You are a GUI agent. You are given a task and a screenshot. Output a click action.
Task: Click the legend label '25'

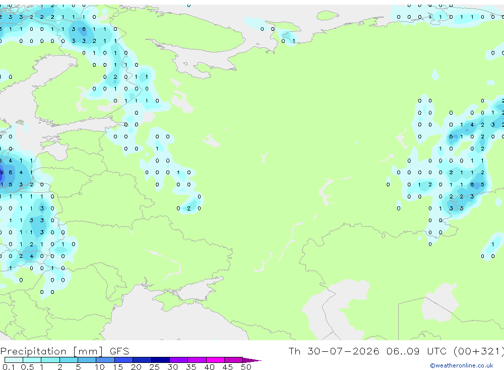pos(154,367)
